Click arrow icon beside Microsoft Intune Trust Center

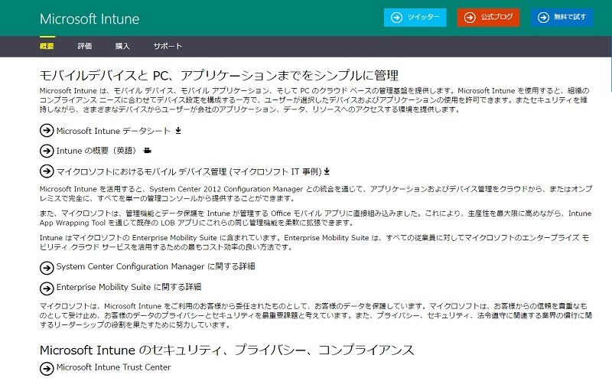(47, 368)
